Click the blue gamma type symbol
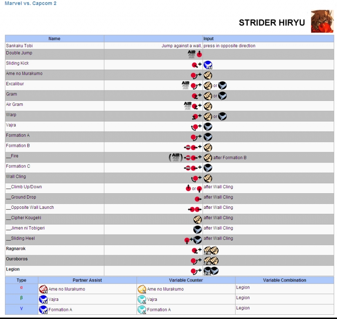Screen dimensions: 337x319 [x=21, y=308]
